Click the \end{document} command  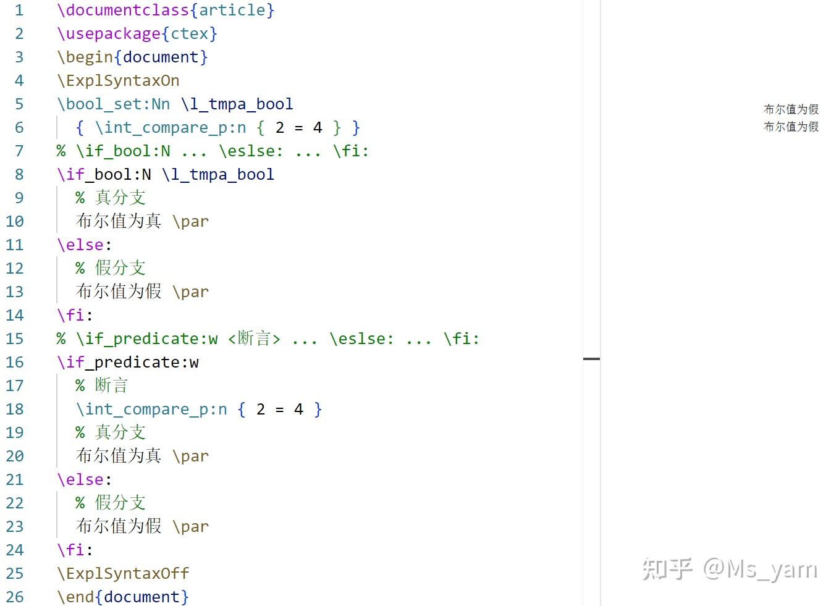[122, 597]
